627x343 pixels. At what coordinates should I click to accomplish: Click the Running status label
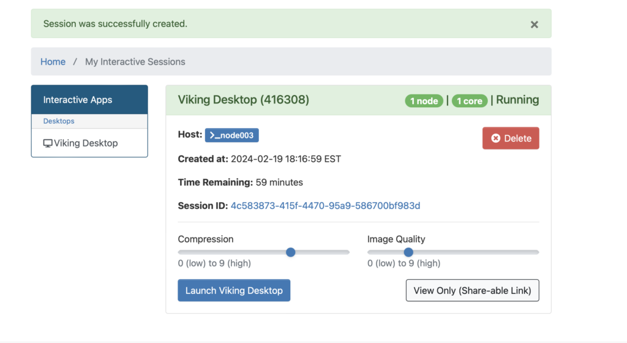517,100
